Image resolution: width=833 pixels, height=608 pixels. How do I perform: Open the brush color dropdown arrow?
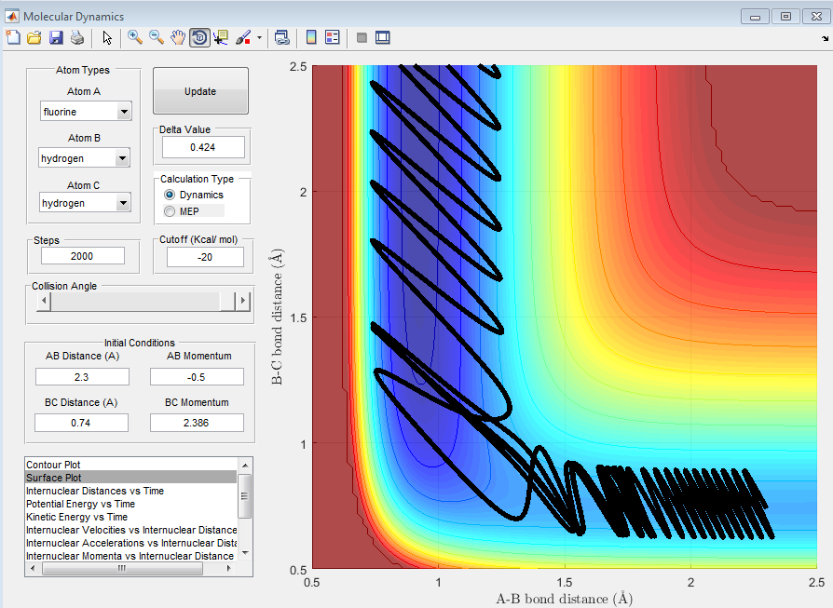(x=259, y=37)
